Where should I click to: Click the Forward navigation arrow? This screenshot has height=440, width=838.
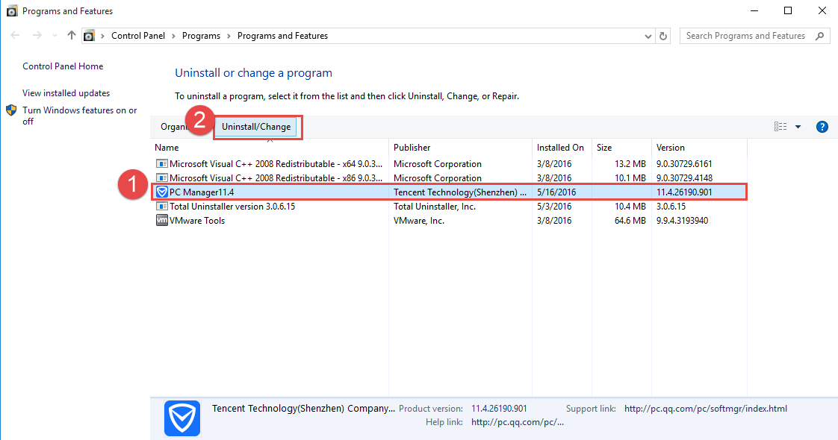point(37,36)
